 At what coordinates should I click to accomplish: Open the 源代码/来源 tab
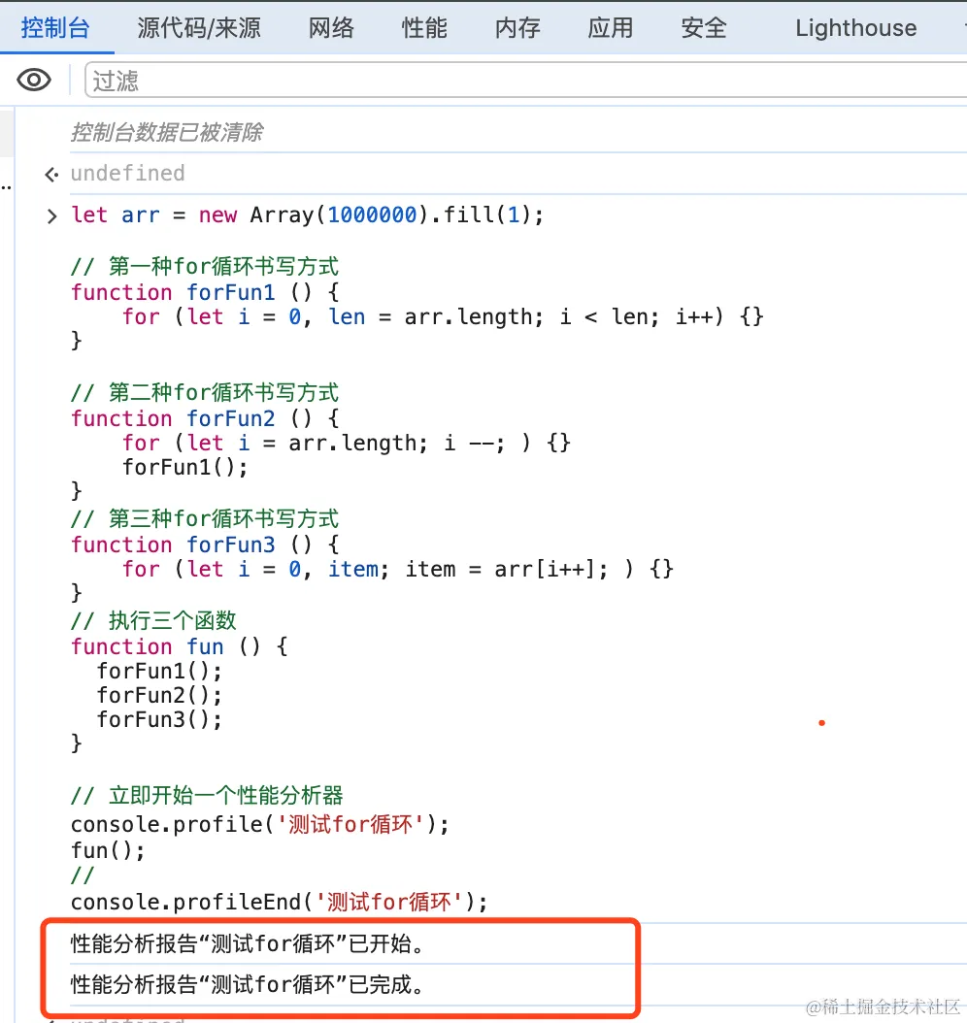198,28
